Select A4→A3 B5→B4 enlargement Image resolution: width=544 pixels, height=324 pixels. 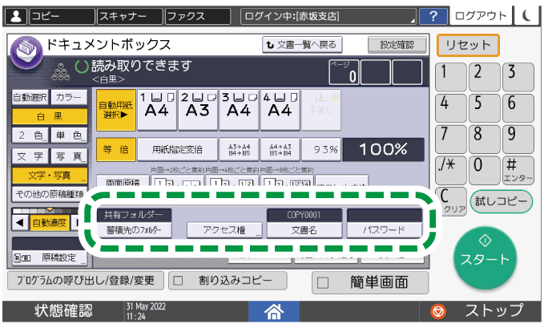coord(280,150)
